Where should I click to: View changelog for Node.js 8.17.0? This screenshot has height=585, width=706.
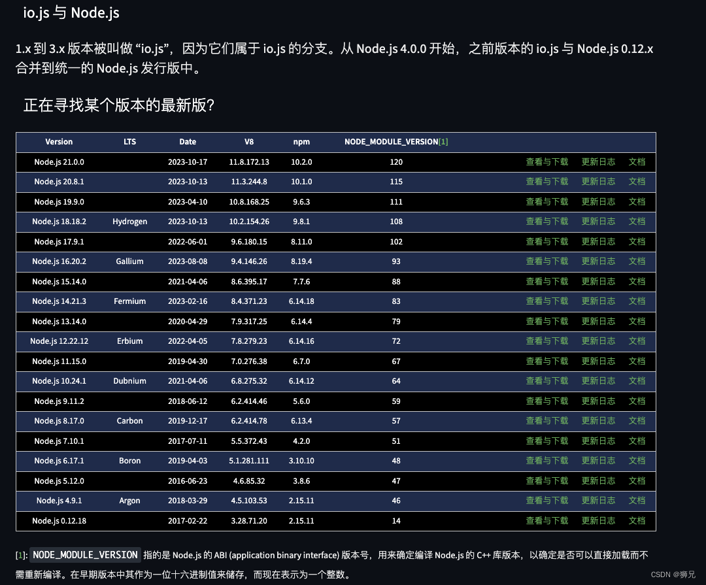coord(598,421)
